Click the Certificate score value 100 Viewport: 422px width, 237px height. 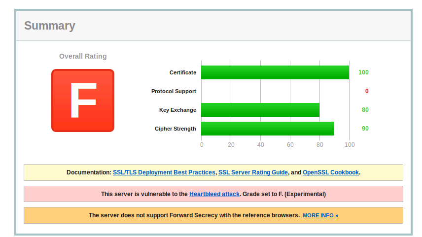363,72
